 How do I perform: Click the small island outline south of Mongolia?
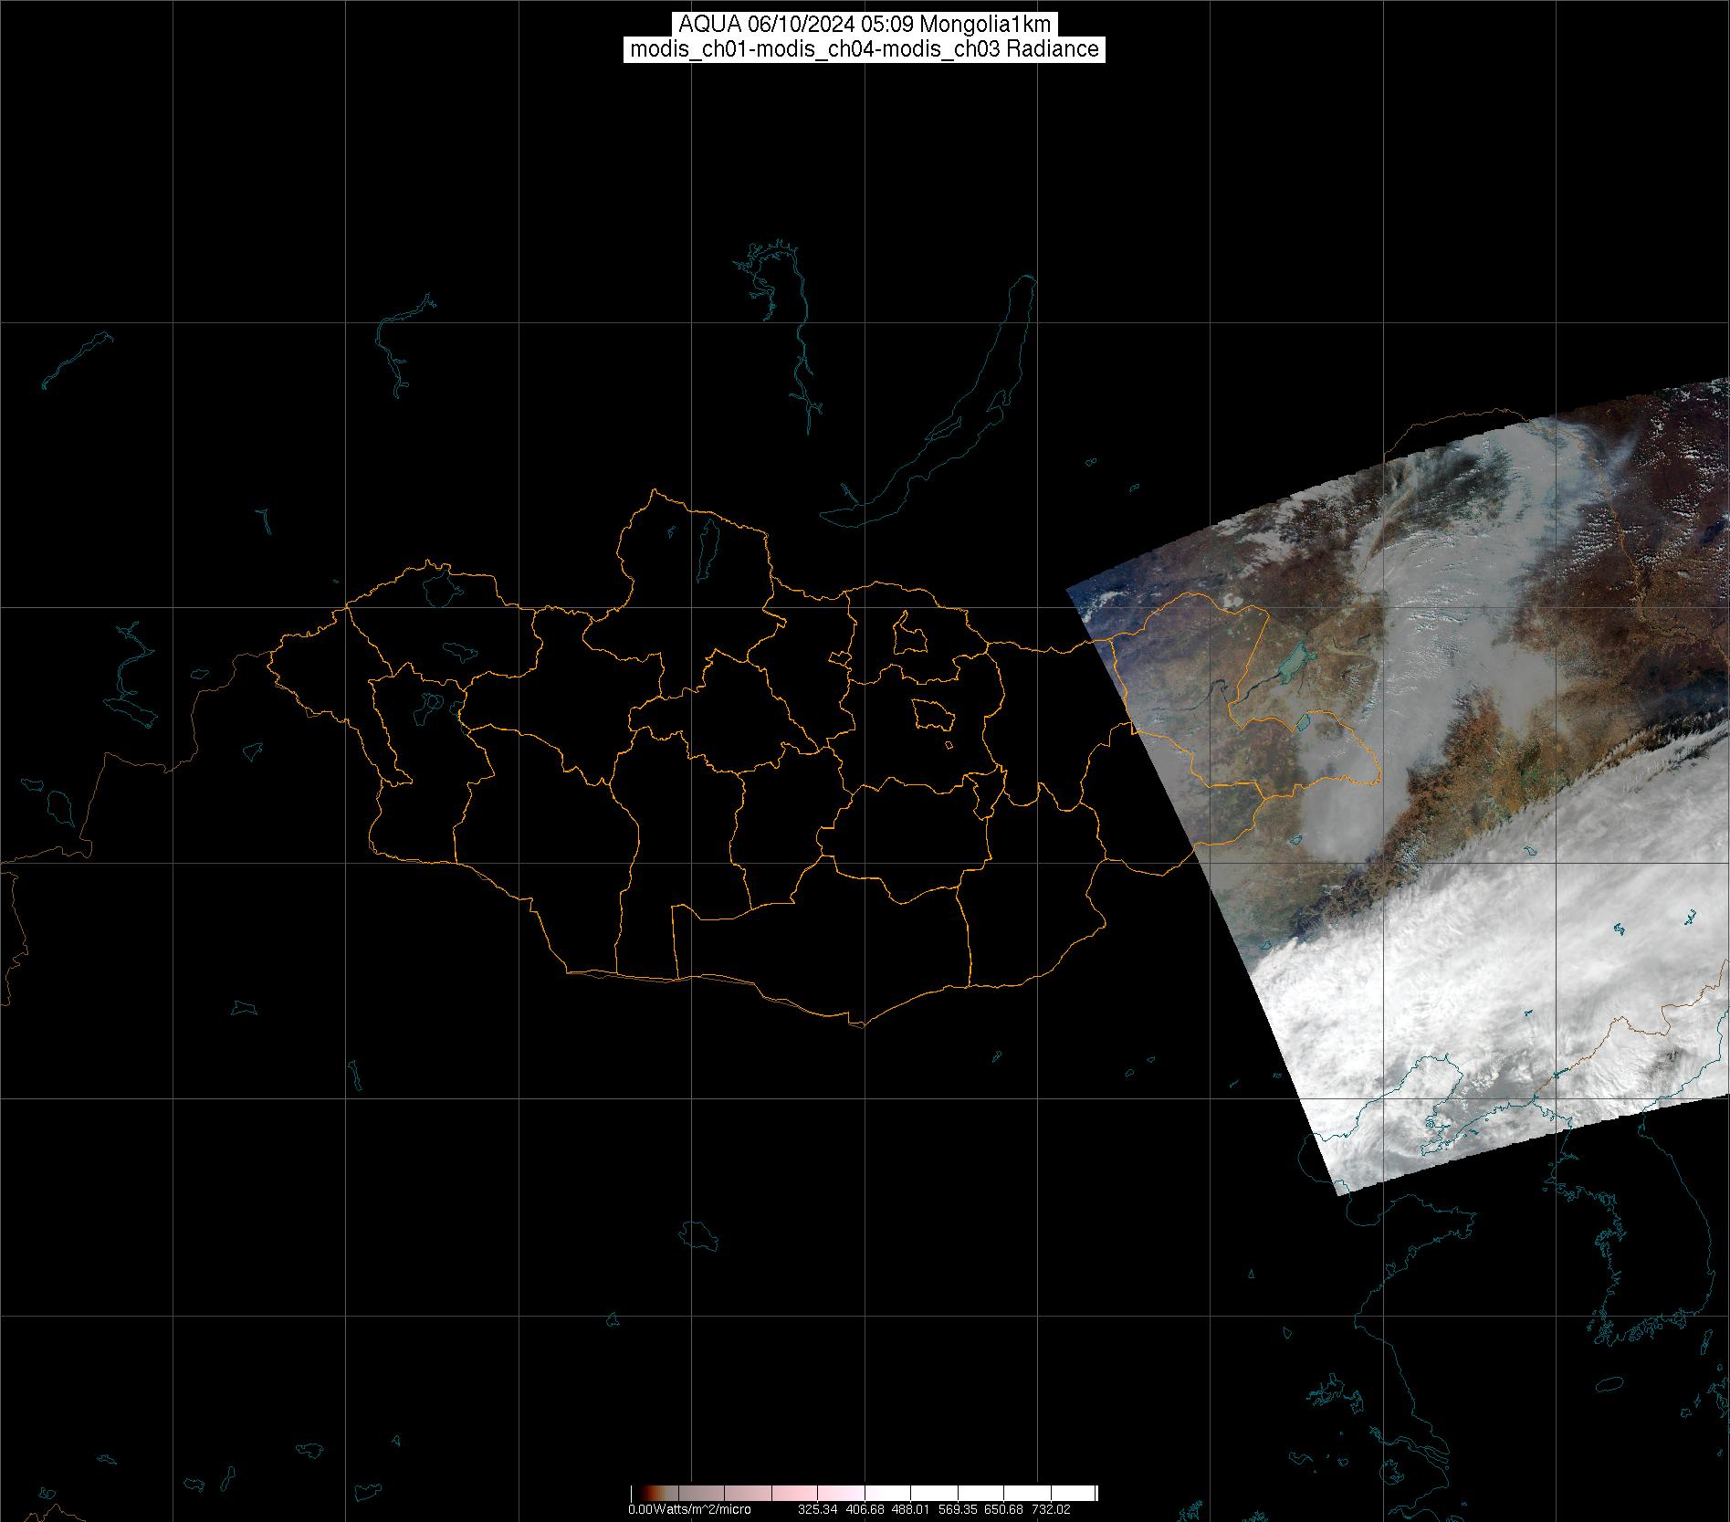(x=699, y=1234)
